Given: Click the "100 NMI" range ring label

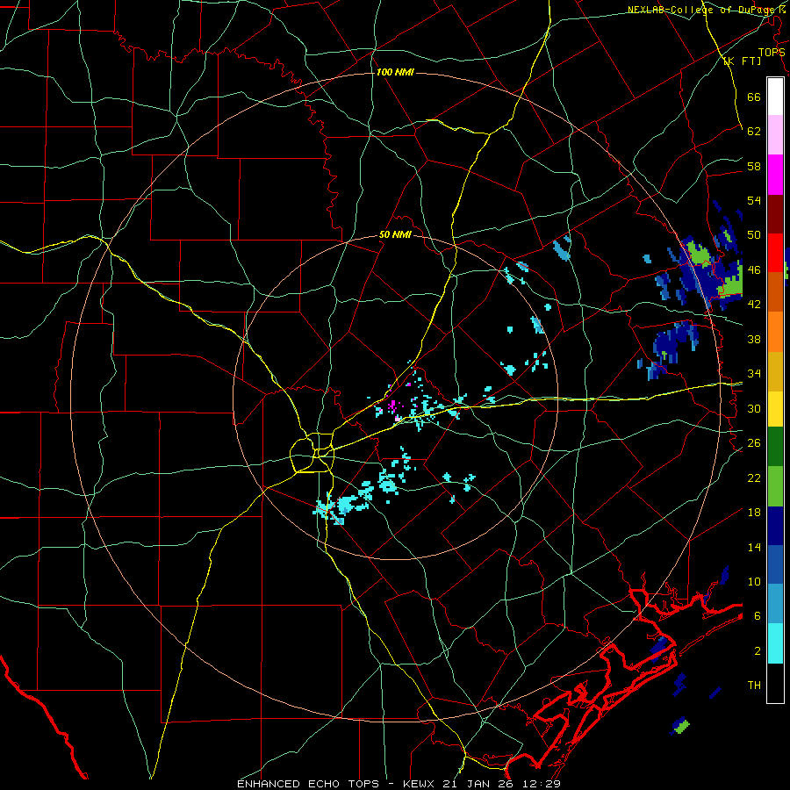Looking at the screenshot, I should 395,73.
